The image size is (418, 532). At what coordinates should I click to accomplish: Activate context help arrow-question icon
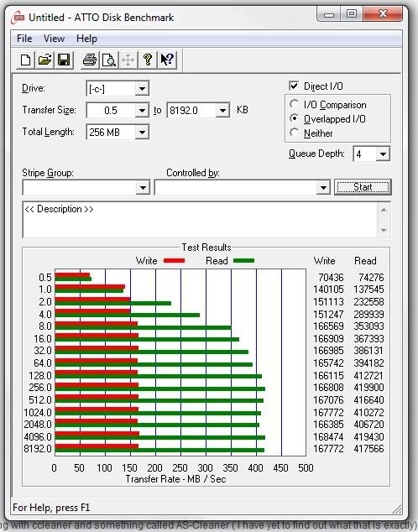[x=167, y=60]
